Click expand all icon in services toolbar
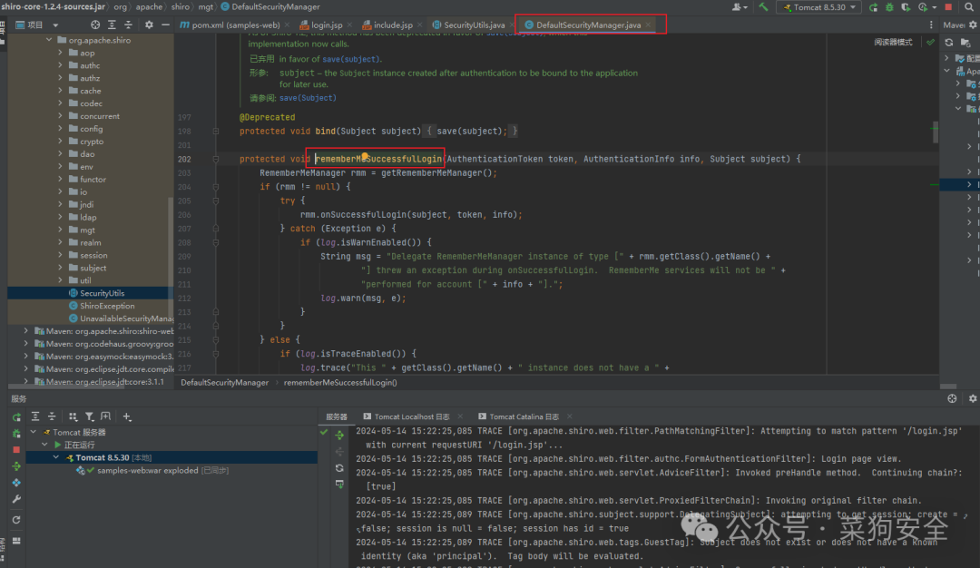This screenshot has width=980, height=568. tap(35, 416)
